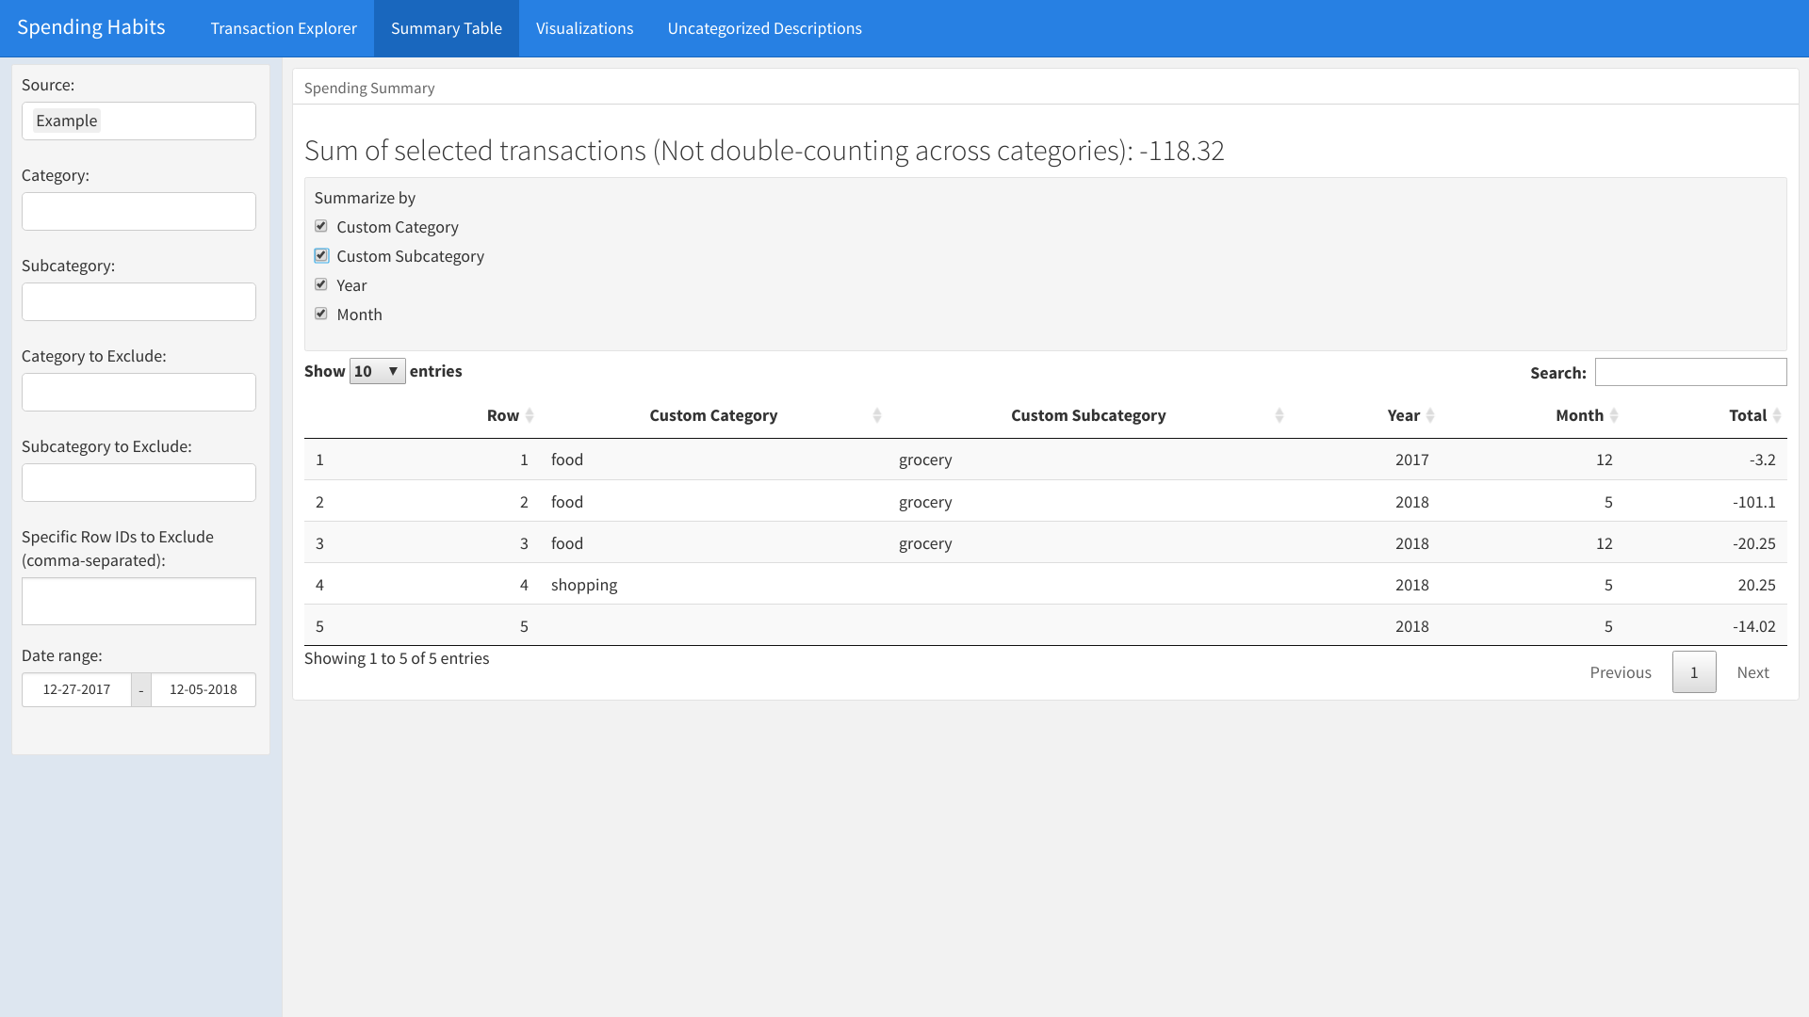Edit end date 12-05-2018
Screen dimensions: 1809x1017
click(x=204, y=689)
